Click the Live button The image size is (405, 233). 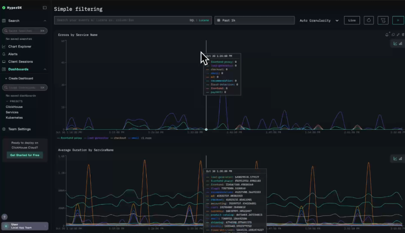[x=352, y=20]
